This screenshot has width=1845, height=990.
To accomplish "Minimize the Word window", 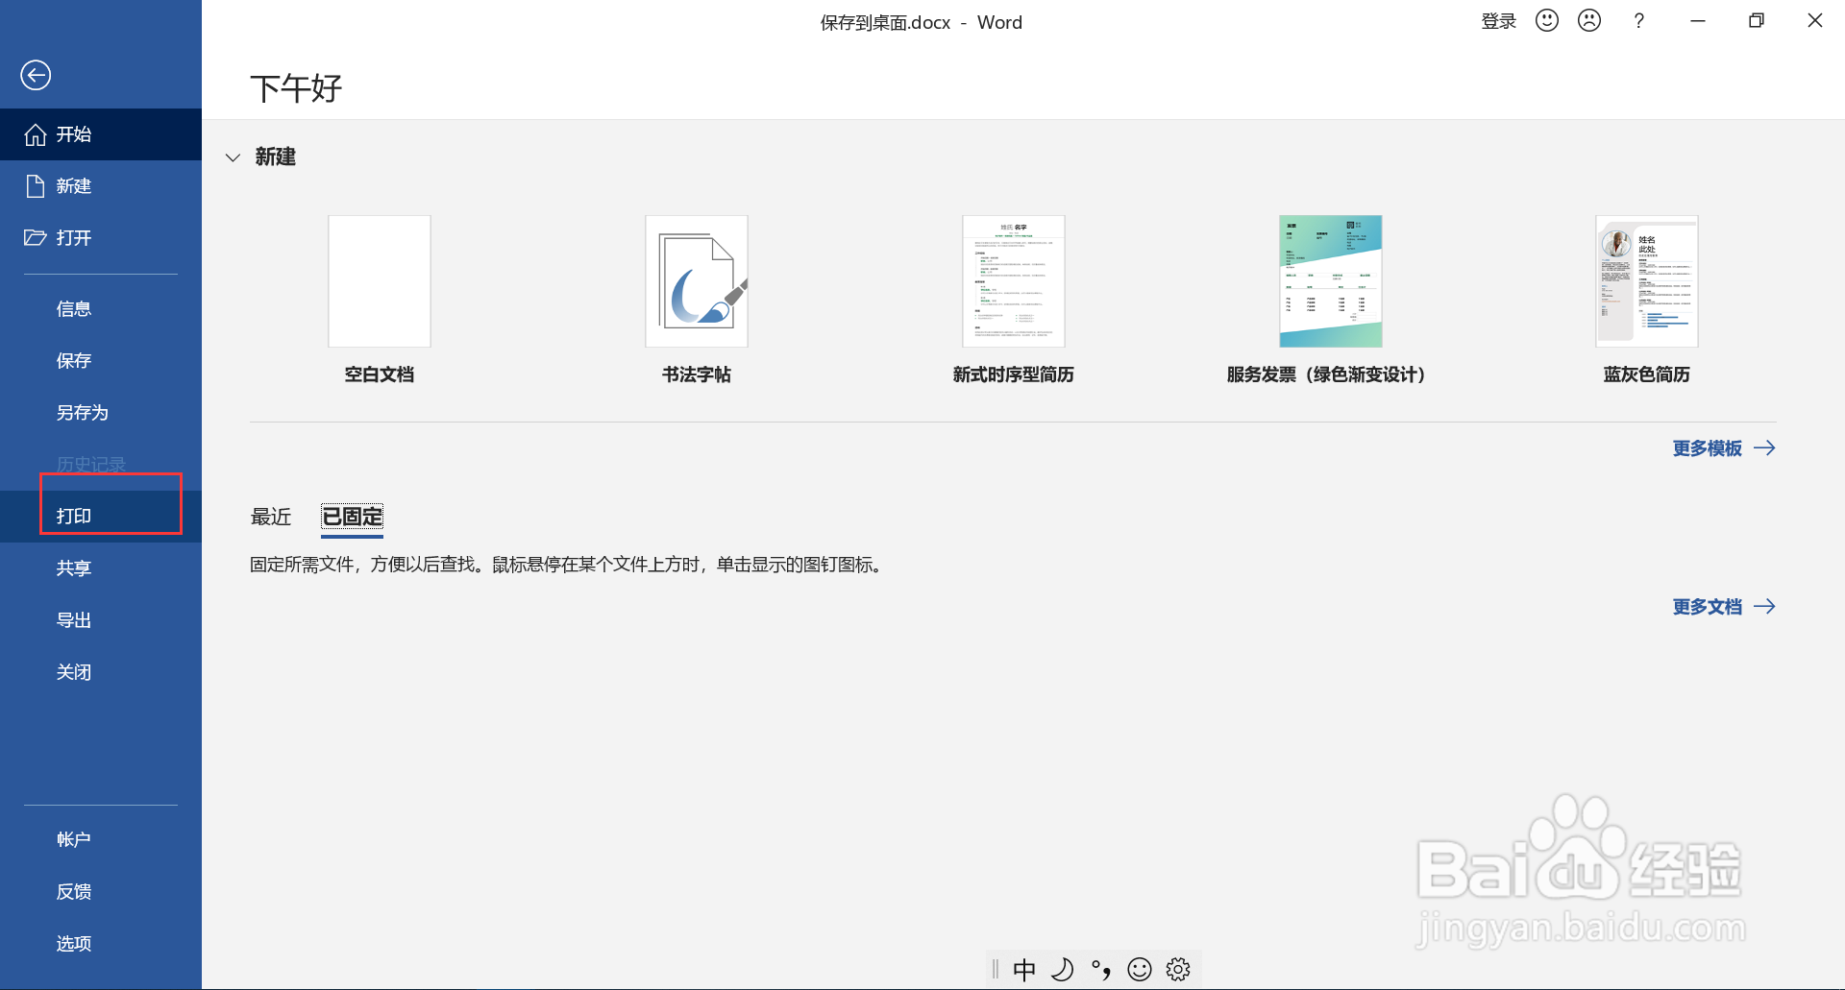I will click(x=1698, y=20).
